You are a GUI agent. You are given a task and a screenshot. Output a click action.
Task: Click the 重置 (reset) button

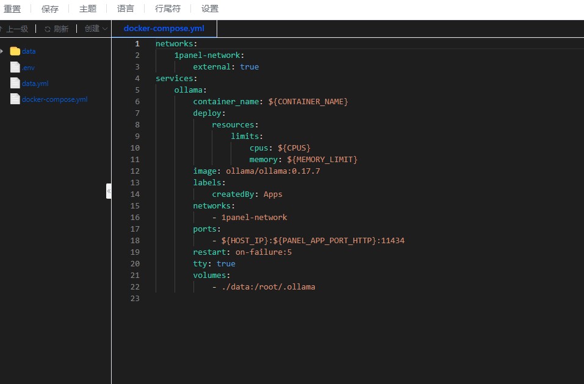coord(12,9)
